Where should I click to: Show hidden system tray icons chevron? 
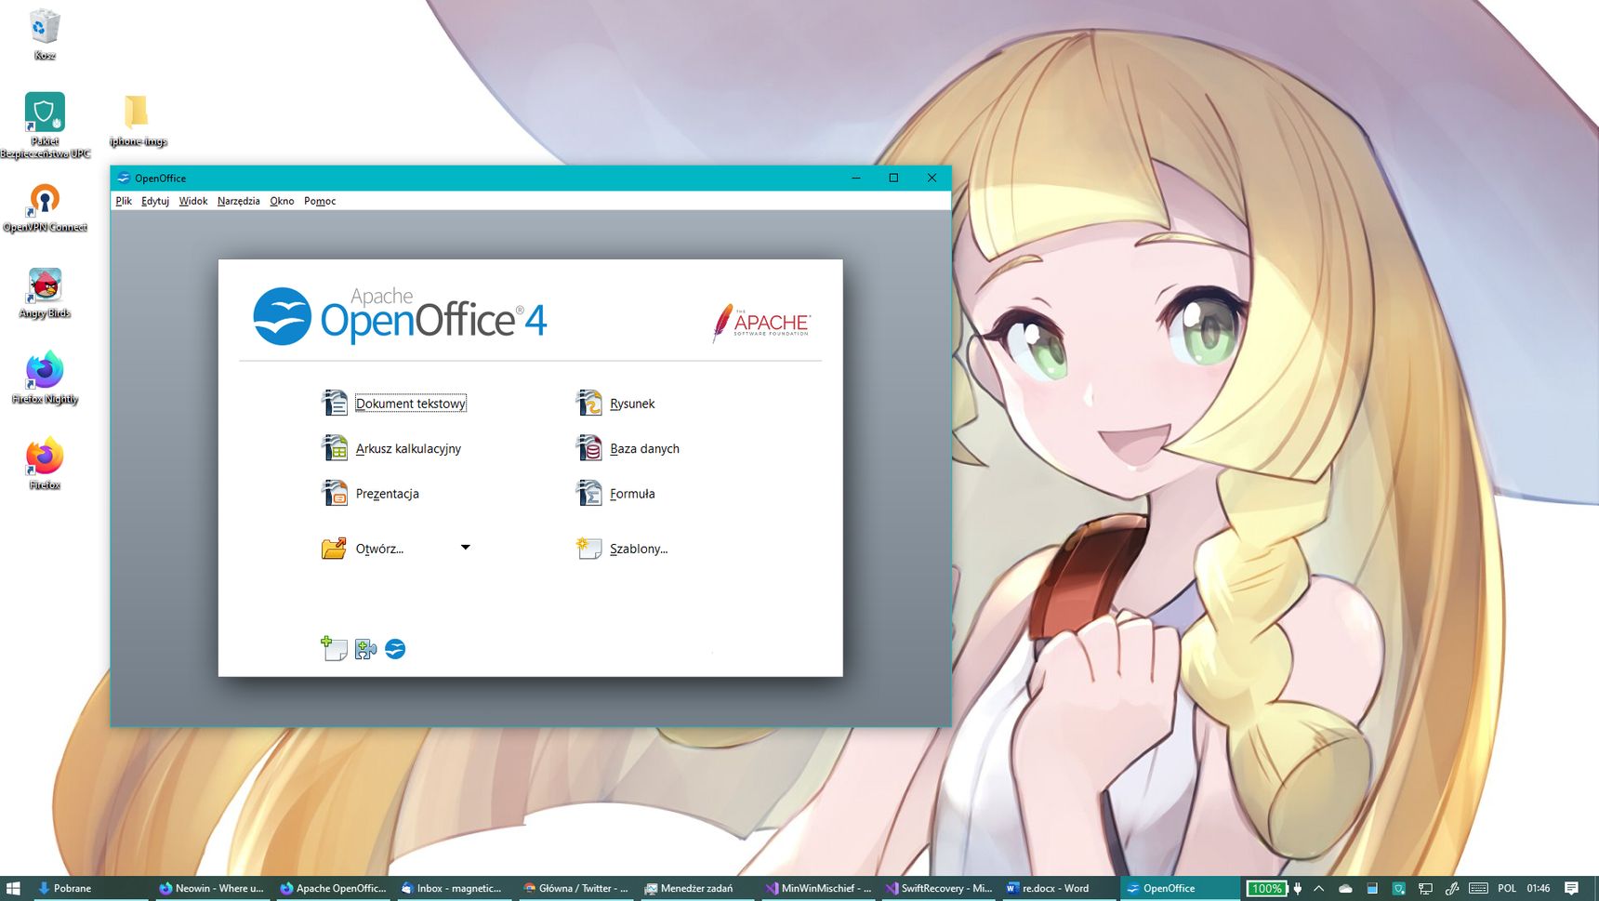tap(1318, 888)
